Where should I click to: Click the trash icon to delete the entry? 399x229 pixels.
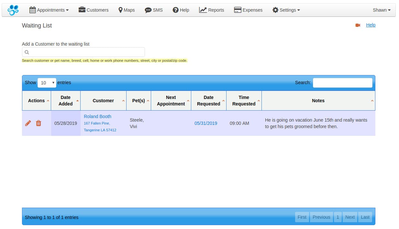click(39, 123)
